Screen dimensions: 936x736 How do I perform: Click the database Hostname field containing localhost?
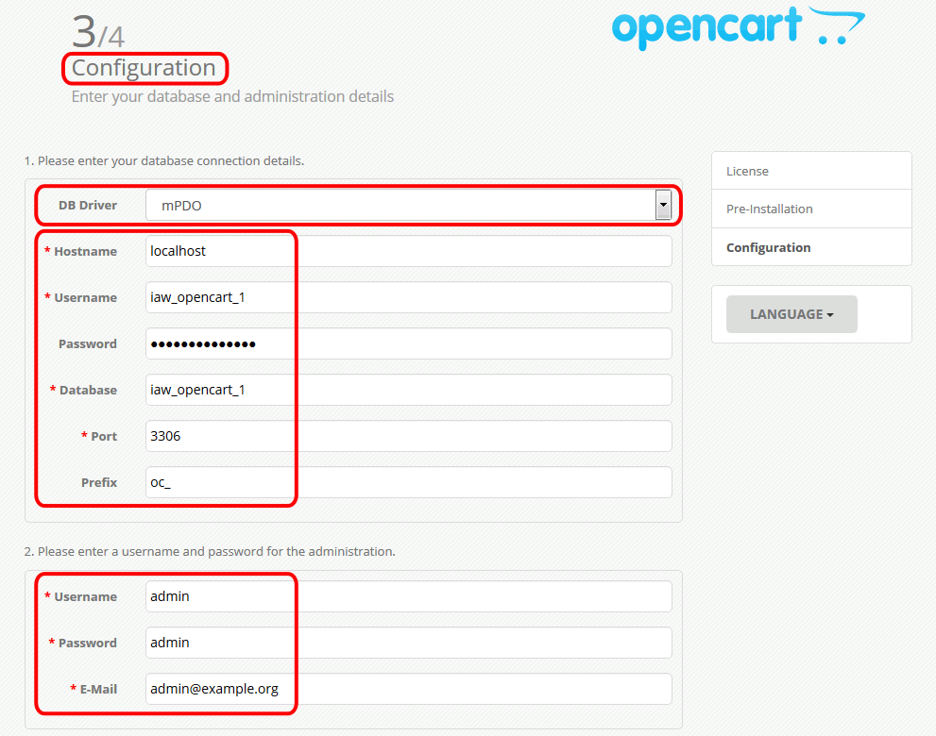(x=409, y=251)
